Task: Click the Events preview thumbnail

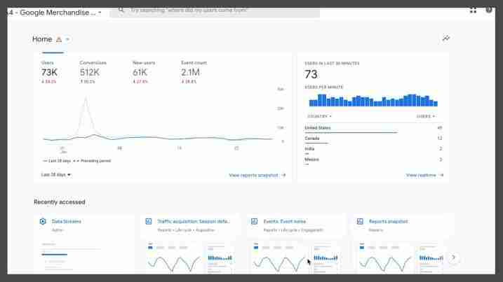Action: tap(296, 258)
